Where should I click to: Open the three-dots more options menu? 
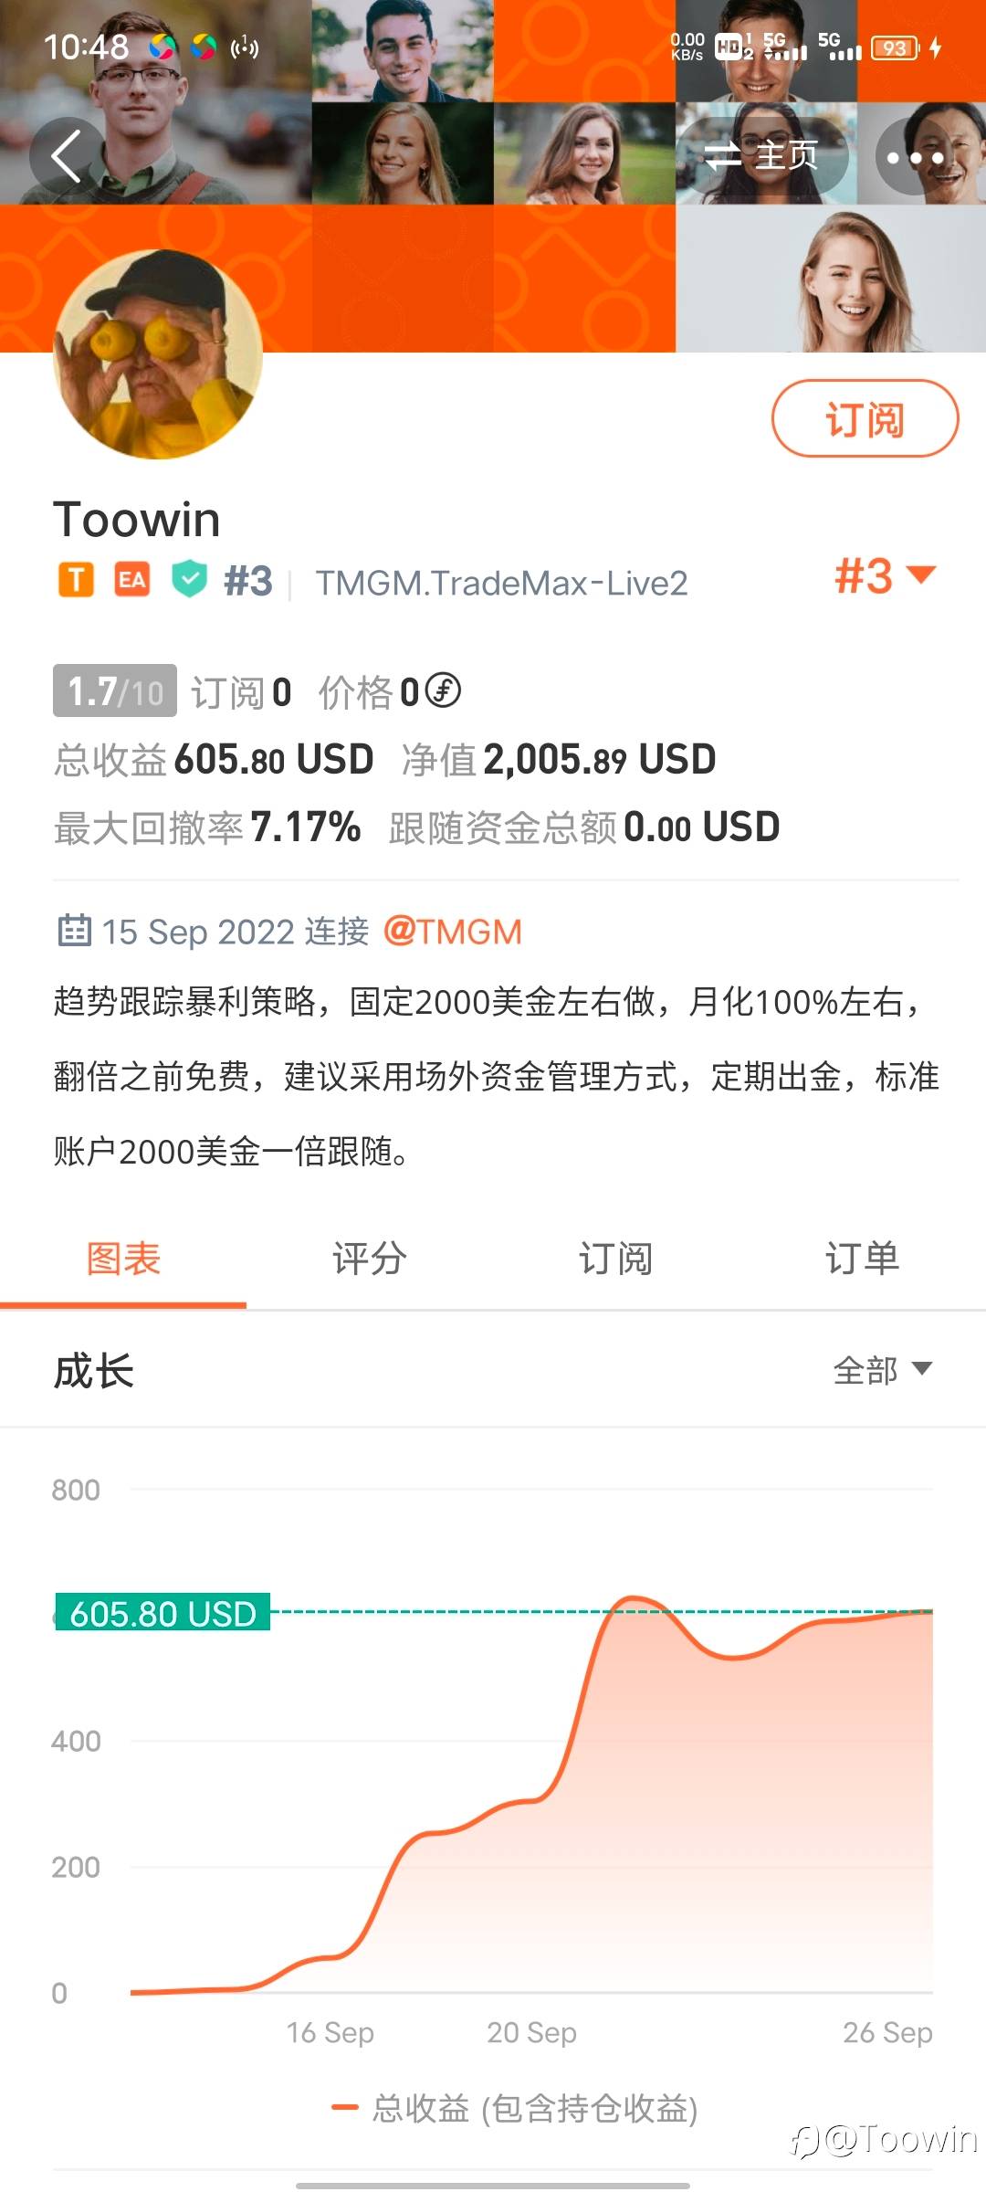click(x=915, y=157)
